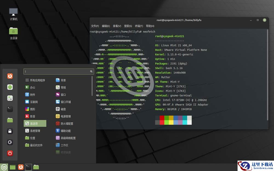
Task: Click the 'CPU: Intel i7-8750H' line
Action: 181,100
